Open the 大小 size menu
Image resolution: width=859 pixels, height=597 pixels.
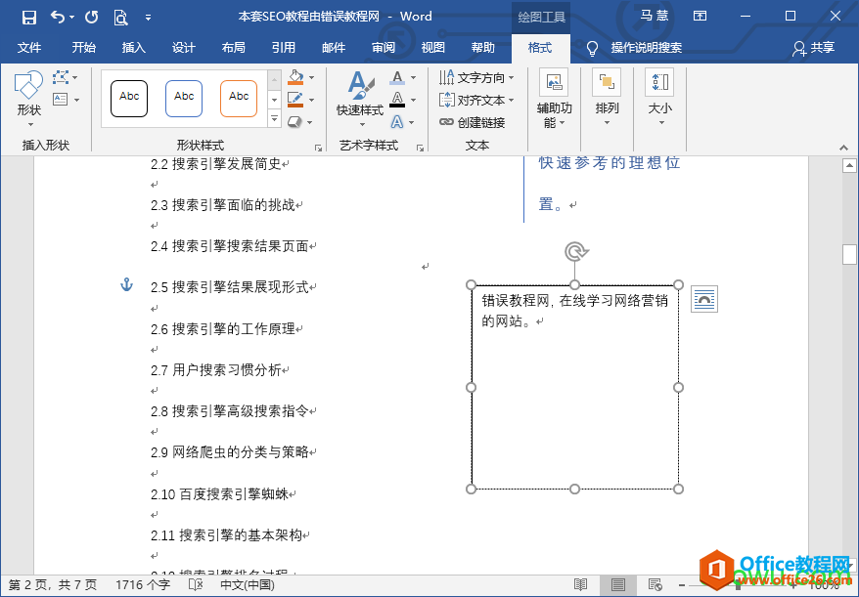pos(659,98)
